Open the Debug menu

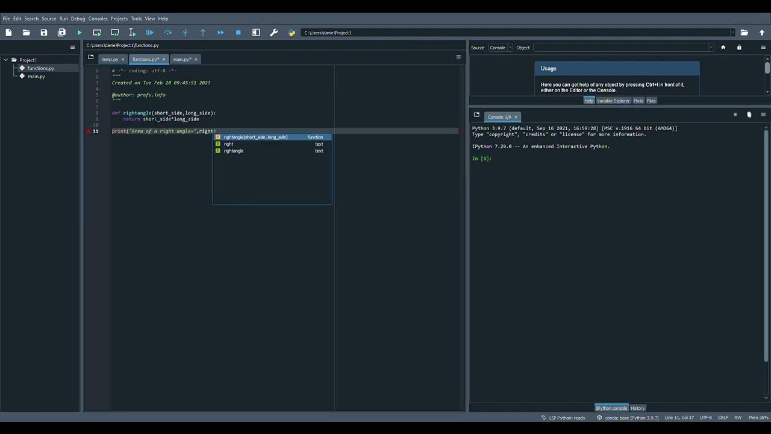(78, 19)
